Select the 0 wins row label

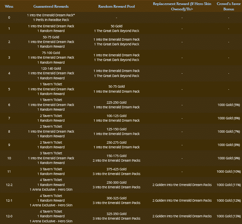(x=9, y=17)
